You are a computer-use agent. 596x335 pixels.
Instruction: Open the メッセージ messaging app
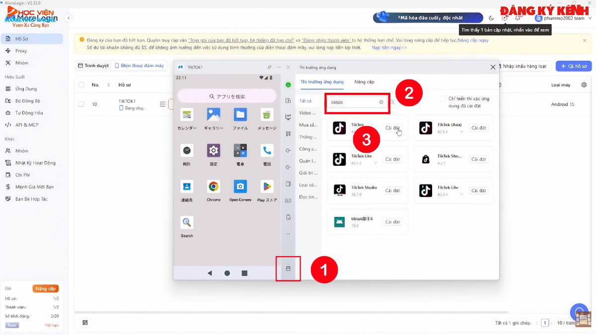(267, 115)
